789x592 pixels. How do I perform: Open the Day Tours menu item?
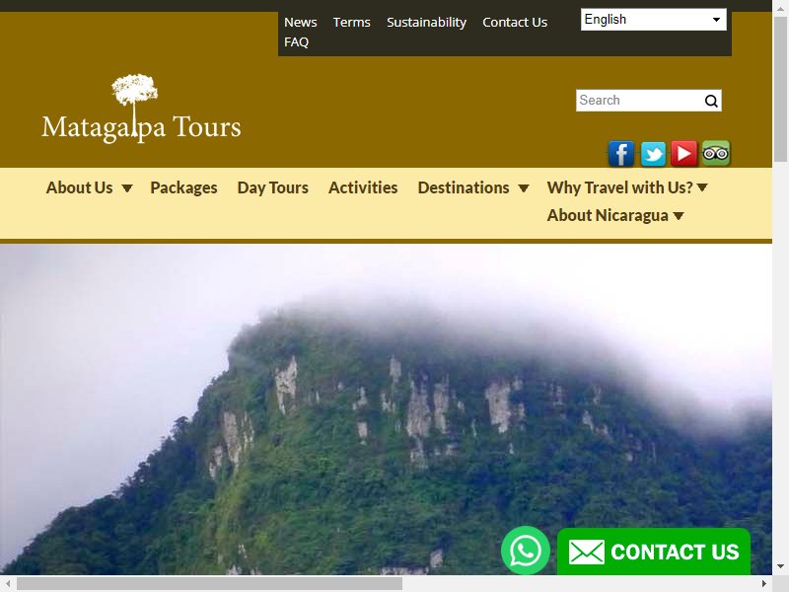pos(273,187)
